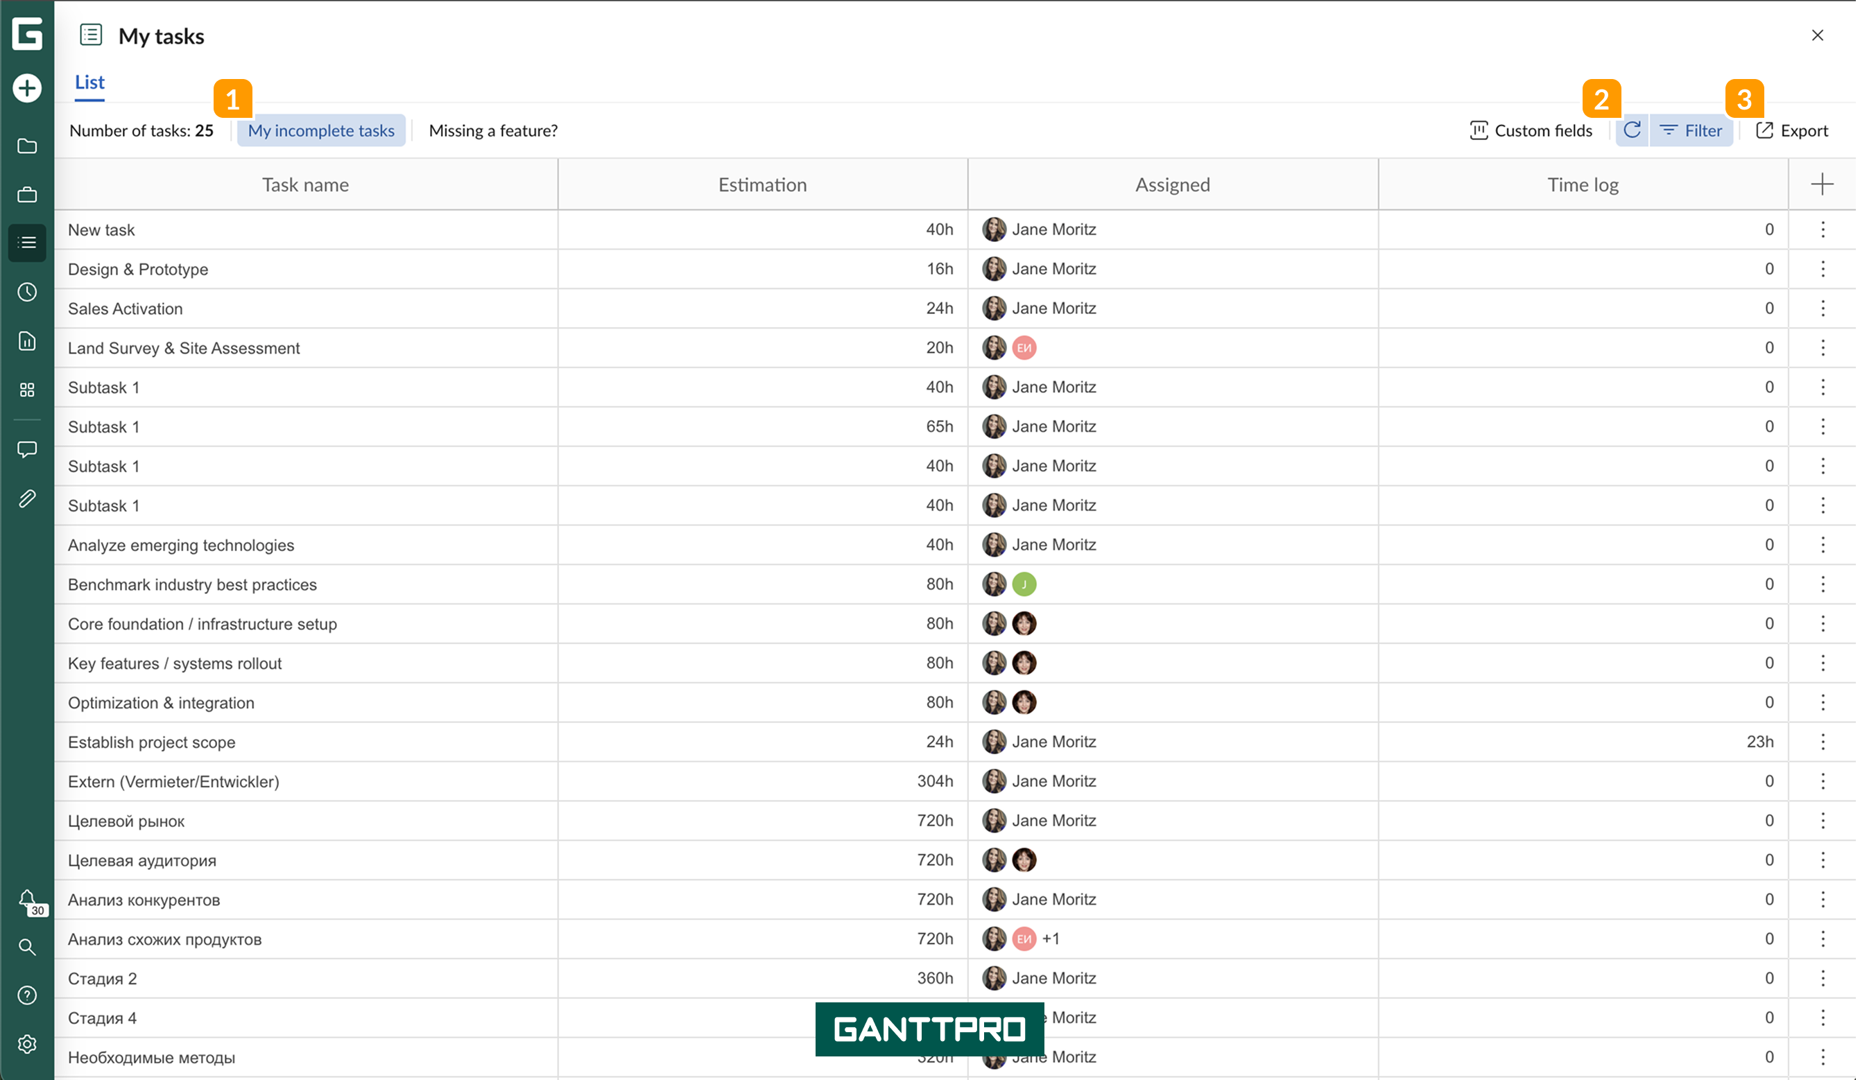Add a column with the plus icon
1860x1080 pixels.
pos(1822,184)
